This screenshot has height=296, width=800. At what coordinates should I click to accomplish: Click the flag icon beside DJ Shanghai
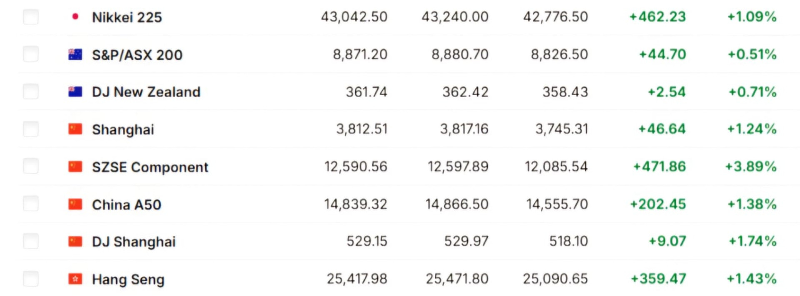pyautogui.click(x=75, y=241)
